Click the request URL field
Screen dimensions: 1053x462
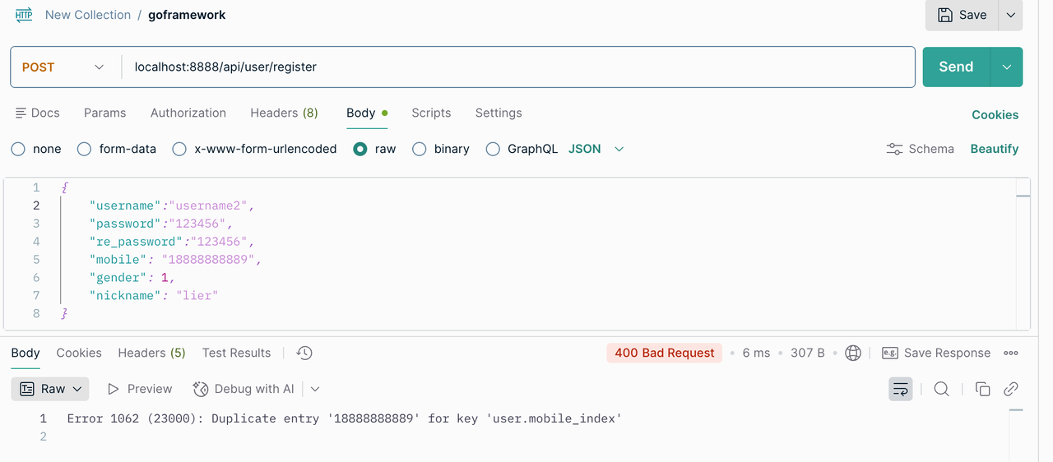point(518,67)
